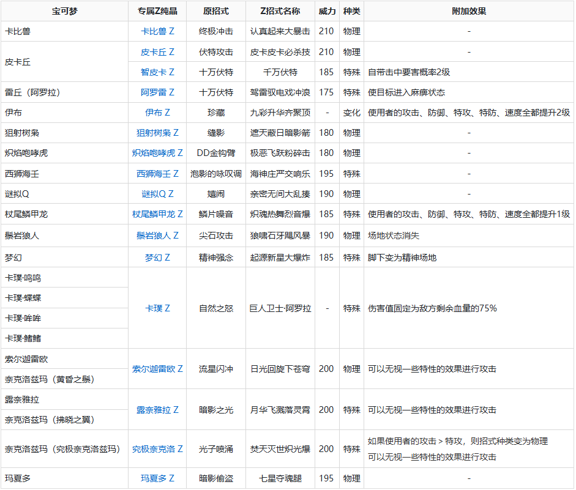The height and width of the screenshot is (490, 576).
Task: Click the 泡影的咏叹调 move cell
Action: [216, 174]
